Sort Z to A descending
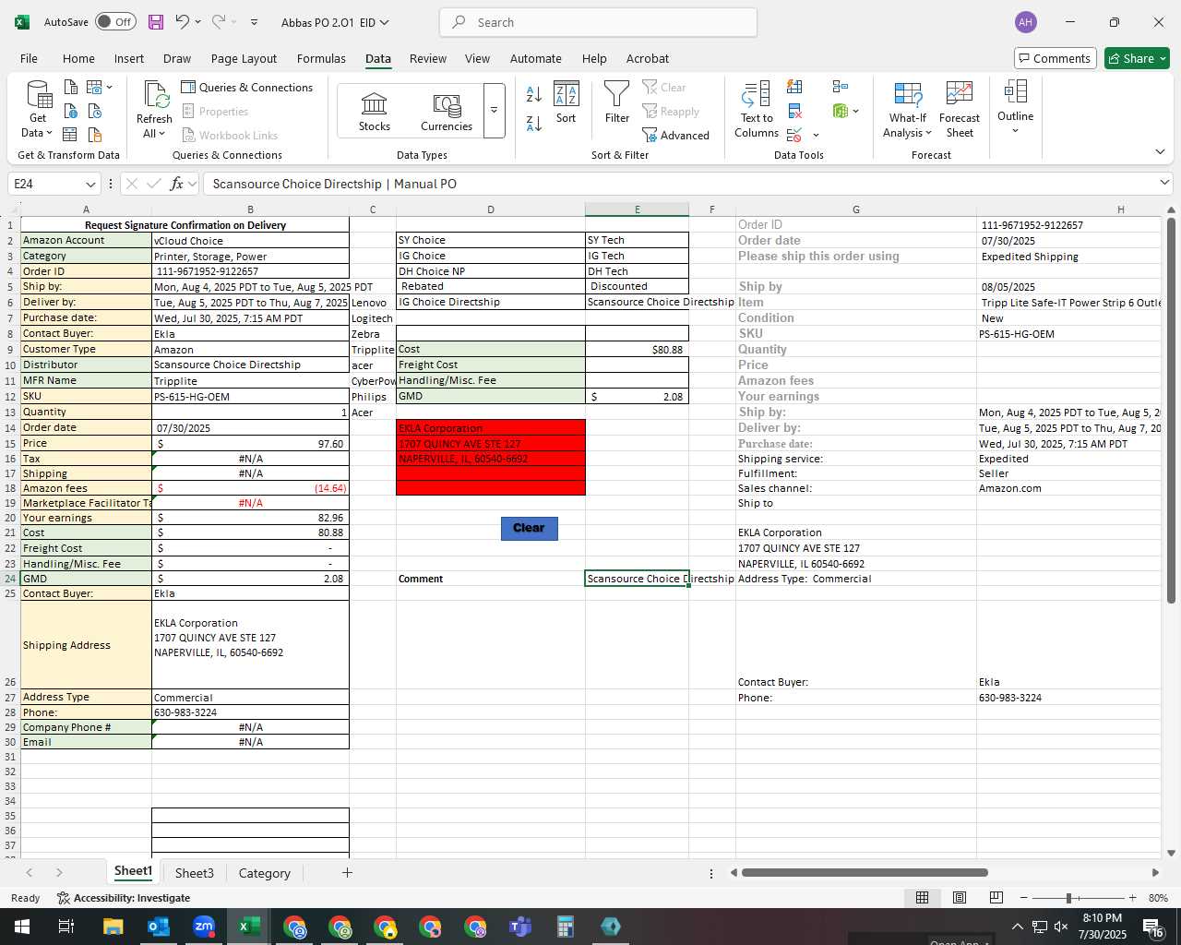The image size is (1181, 945). point(534,123)
